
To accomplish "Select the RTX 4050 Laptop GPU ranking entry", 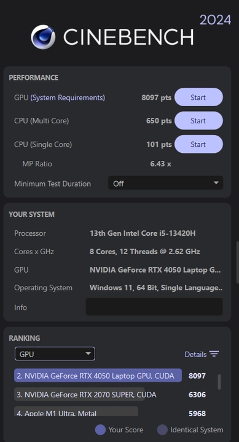I will pos(98,376).
